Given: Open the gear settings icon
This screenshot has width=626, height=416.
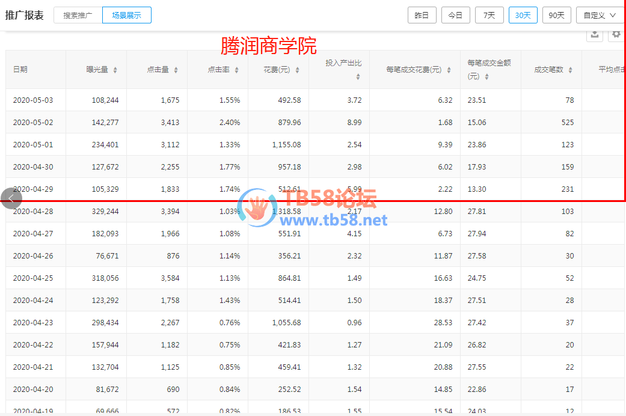Looking at the screenshot, I should pyautogui.click(x=616, y=34).
